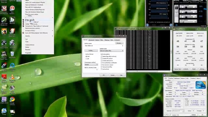Click the command prompt window vertical scrollbar
208x117 pixels.
(171, 50)
